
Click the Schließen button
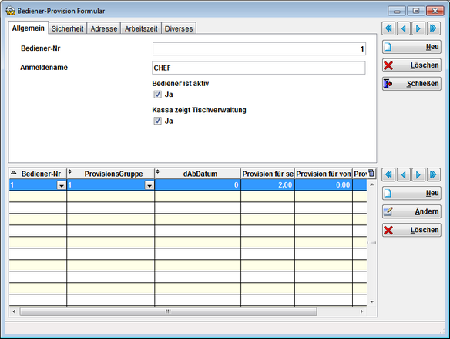coord(411,84)
